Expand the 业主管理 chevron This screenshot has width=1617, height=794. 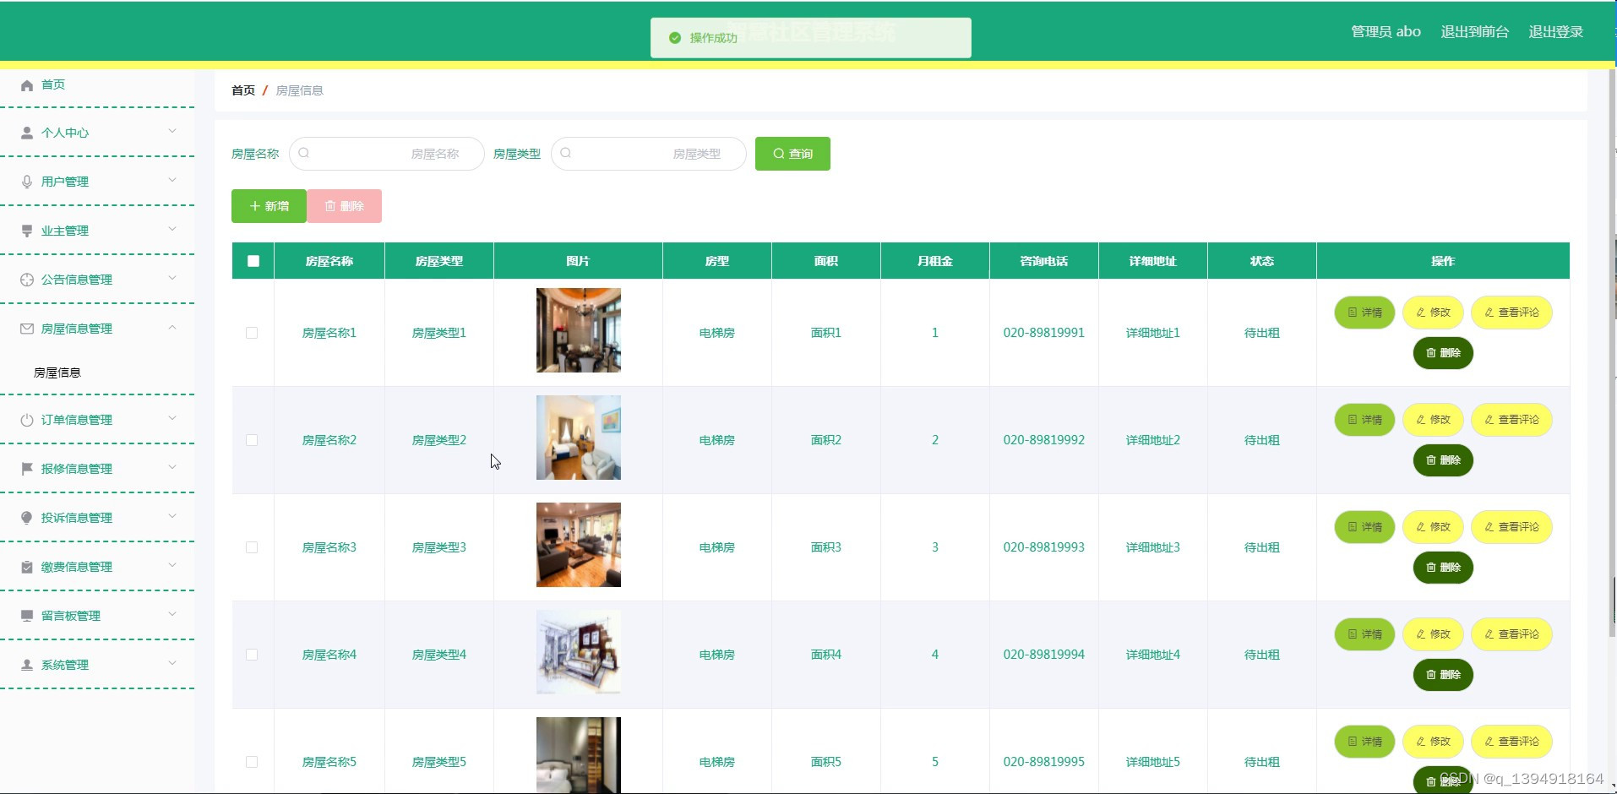(x=172, y=229)
